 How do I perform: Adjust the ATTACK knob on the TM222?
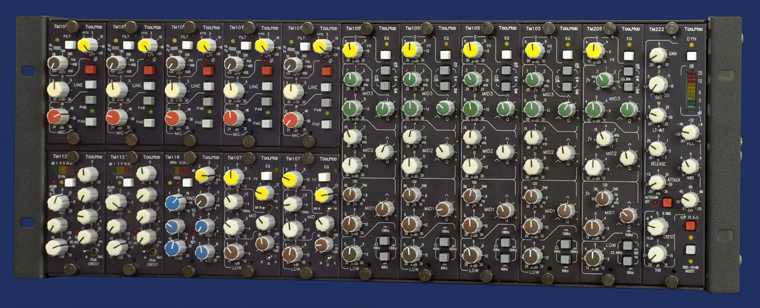[x=657, y=182]
